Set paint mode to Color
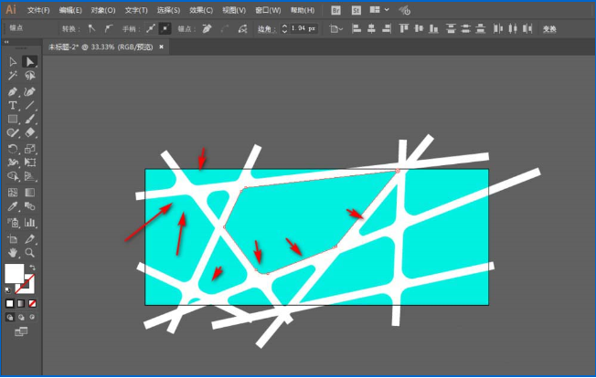 pos(9,303)
